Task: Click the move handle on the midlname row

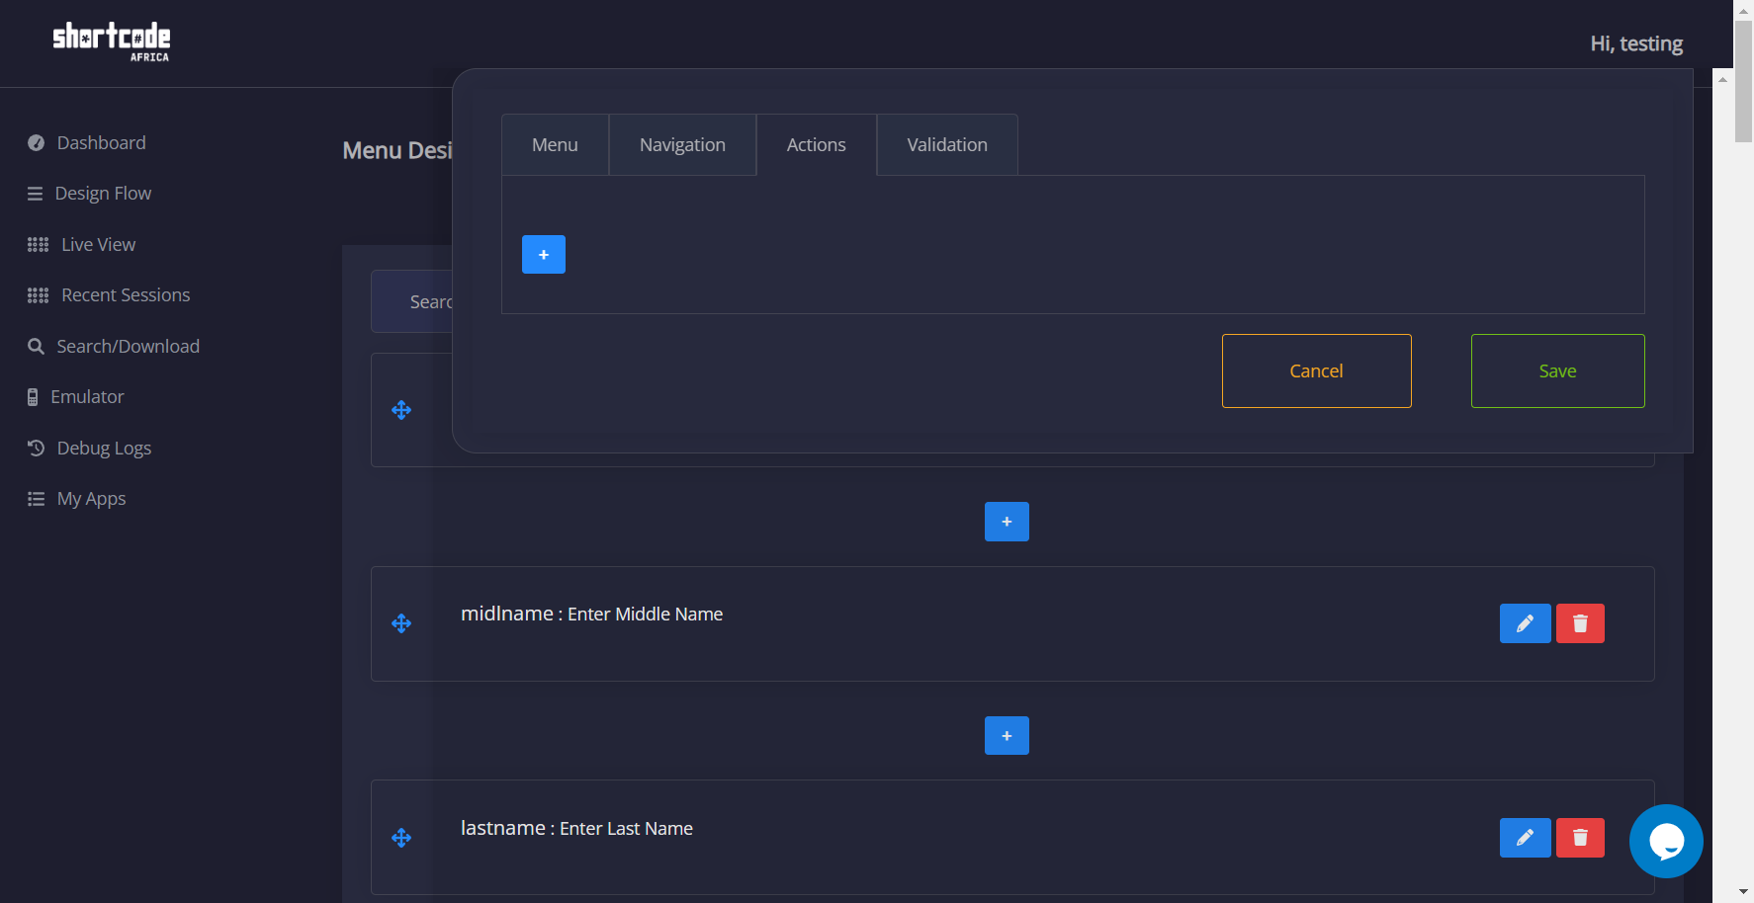Action: (x=401, y=623)
